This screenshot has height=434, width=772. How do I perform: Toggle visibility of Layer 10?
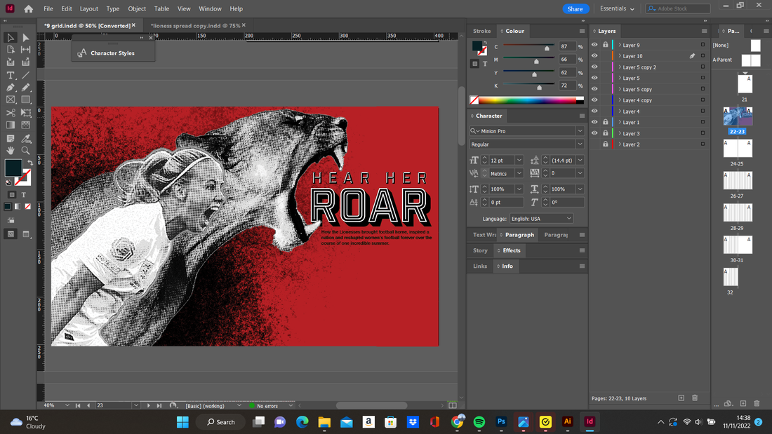tap(594, 55)
